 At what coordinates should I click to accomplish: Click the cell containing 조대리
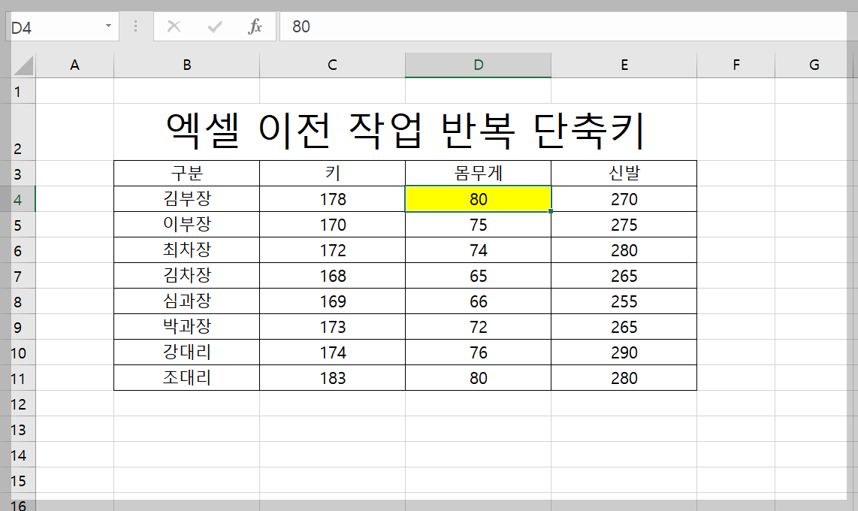186,377
